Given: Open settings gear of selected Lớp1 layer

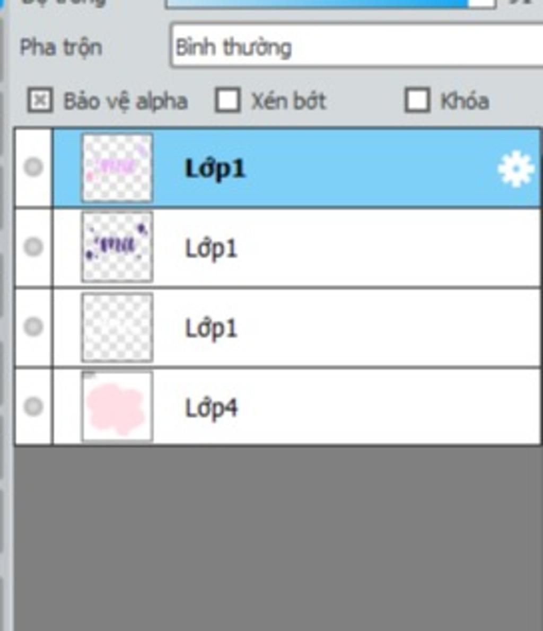Looking at the screenshot, I should (515, 169).
